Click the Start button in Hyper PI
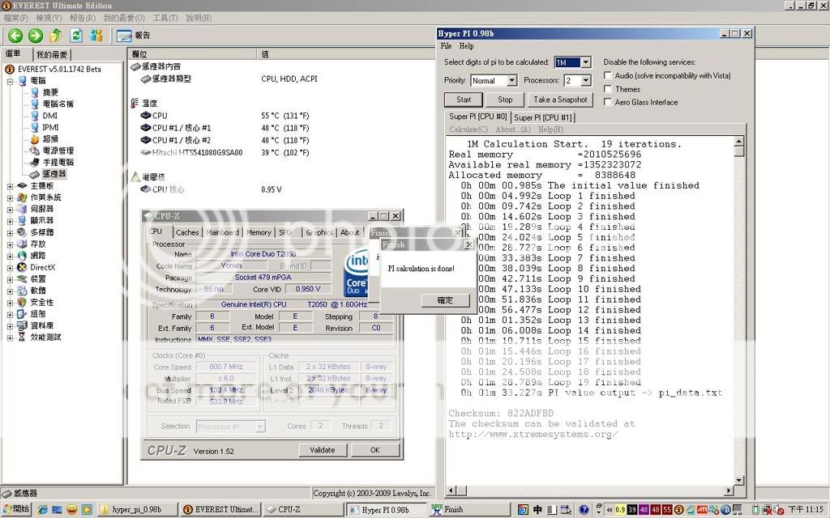 pos(463,100)
